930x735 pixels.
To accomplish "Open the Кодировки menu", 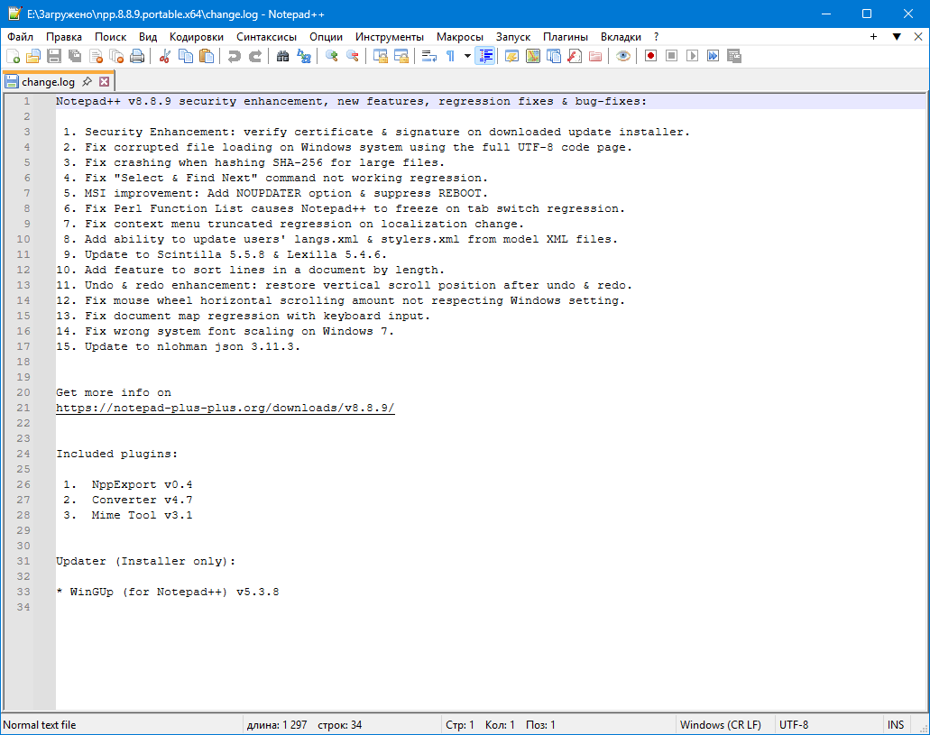I will [197, 37].
